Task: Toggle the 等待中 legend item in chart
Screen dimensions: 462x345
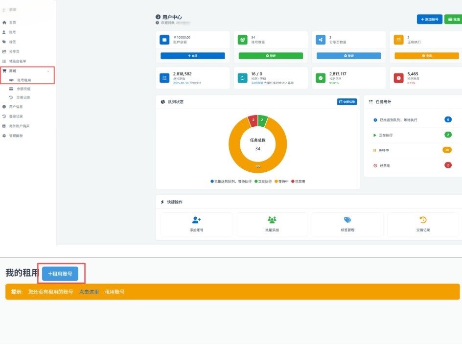Action: pyautogui.click(x=281, y=182)
